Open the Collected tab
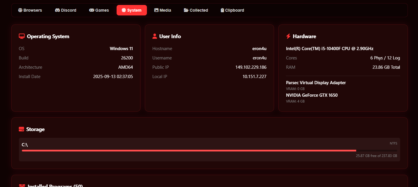The height and width of the screenshot is (187, 418). [196, 10]
